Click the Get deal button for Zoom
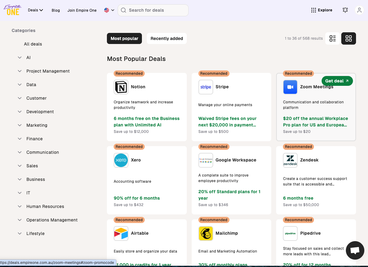The width and height of the screenshot is (368, 267). point(337,81)
